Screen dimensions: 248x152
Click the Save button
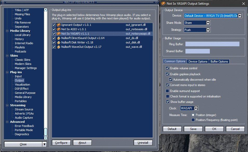193,129
